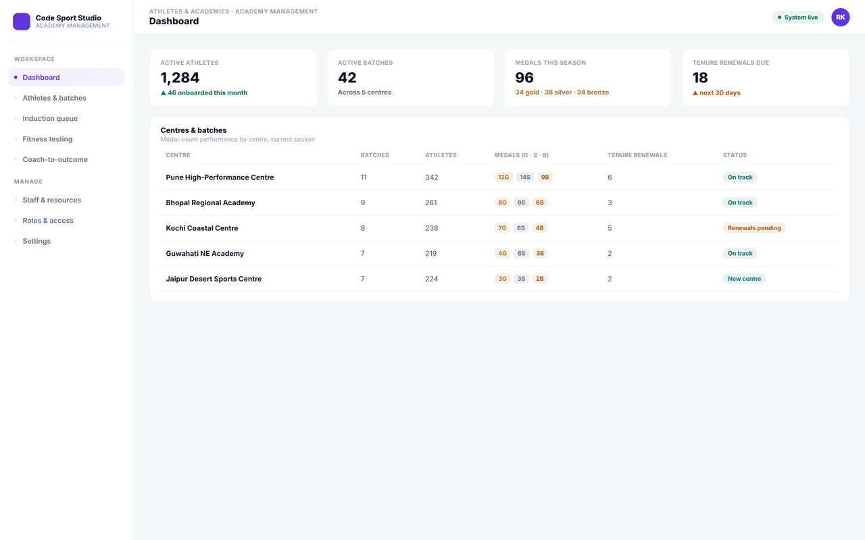Click On track status for Guwahati
Viewport: 865px width, 540px height.
[740, 254]
